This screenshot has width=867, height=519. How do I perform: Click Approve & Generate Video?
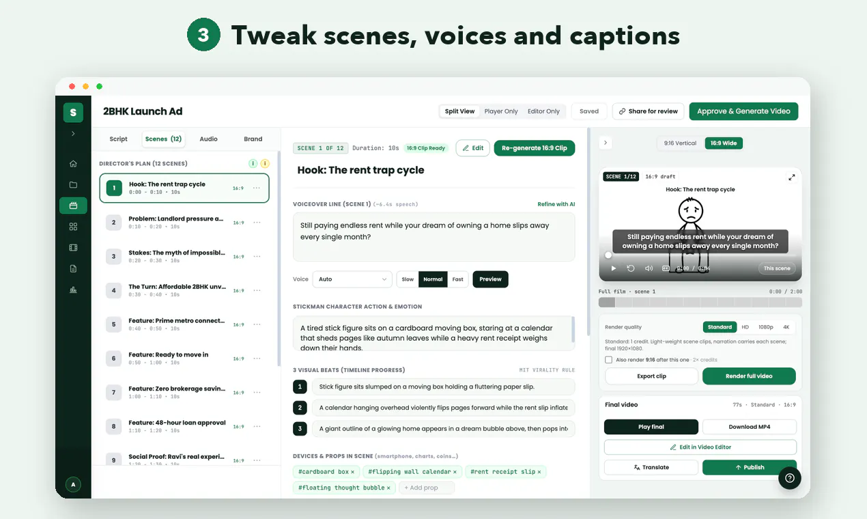pos(743,111)
